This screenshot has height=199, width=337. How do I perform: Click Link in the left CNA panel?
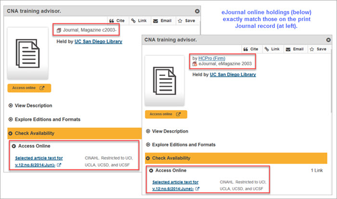139,21
